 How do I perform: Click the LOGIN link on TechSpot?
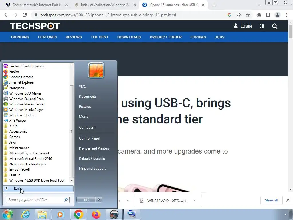click(243, 26)
